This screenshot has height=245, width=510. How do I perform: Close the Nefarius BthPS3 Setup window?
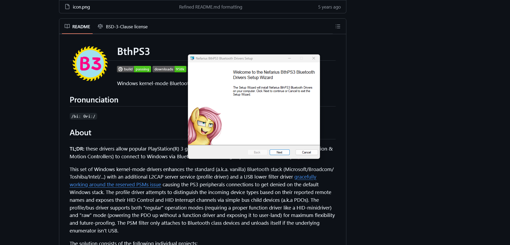[314, 58]
